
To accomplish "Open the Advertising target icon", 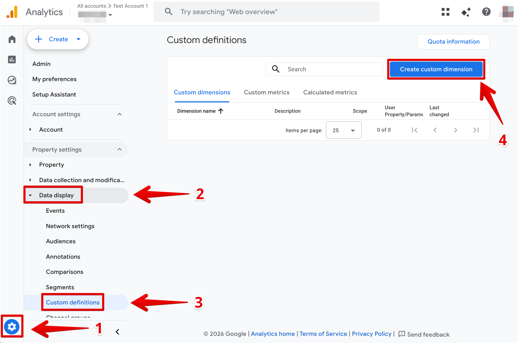I will (12, 101).
